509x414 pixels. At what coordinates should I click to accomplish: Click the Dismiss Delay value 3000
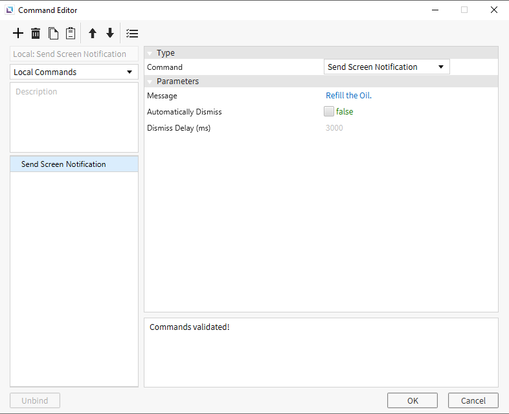(334, 127)
